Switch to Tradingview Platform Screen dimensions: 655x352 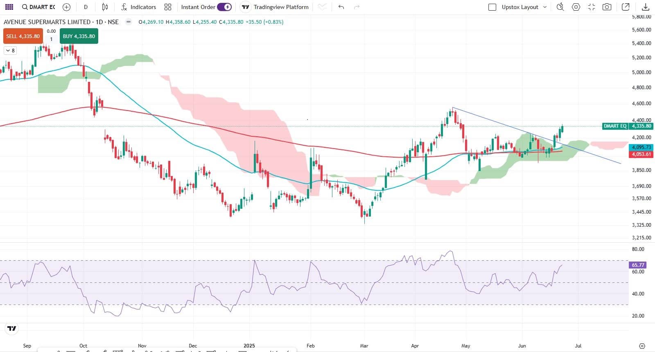[x=275, y=7]
